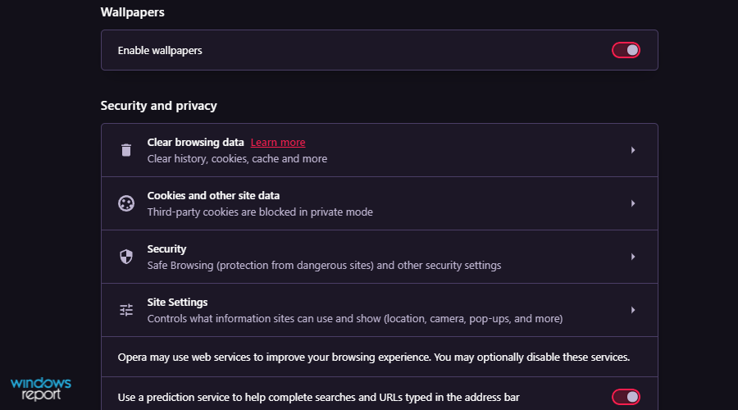Click the shield icon next to Security
The image size is (738, 410).
coord(126,257)
